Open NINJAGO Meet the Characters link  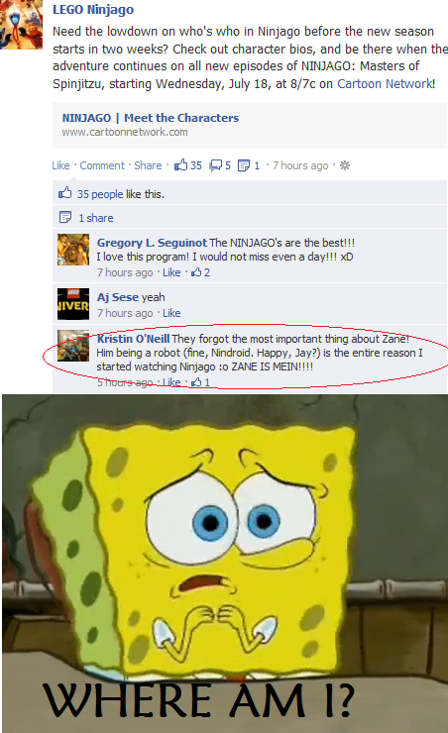coord(151,118)
